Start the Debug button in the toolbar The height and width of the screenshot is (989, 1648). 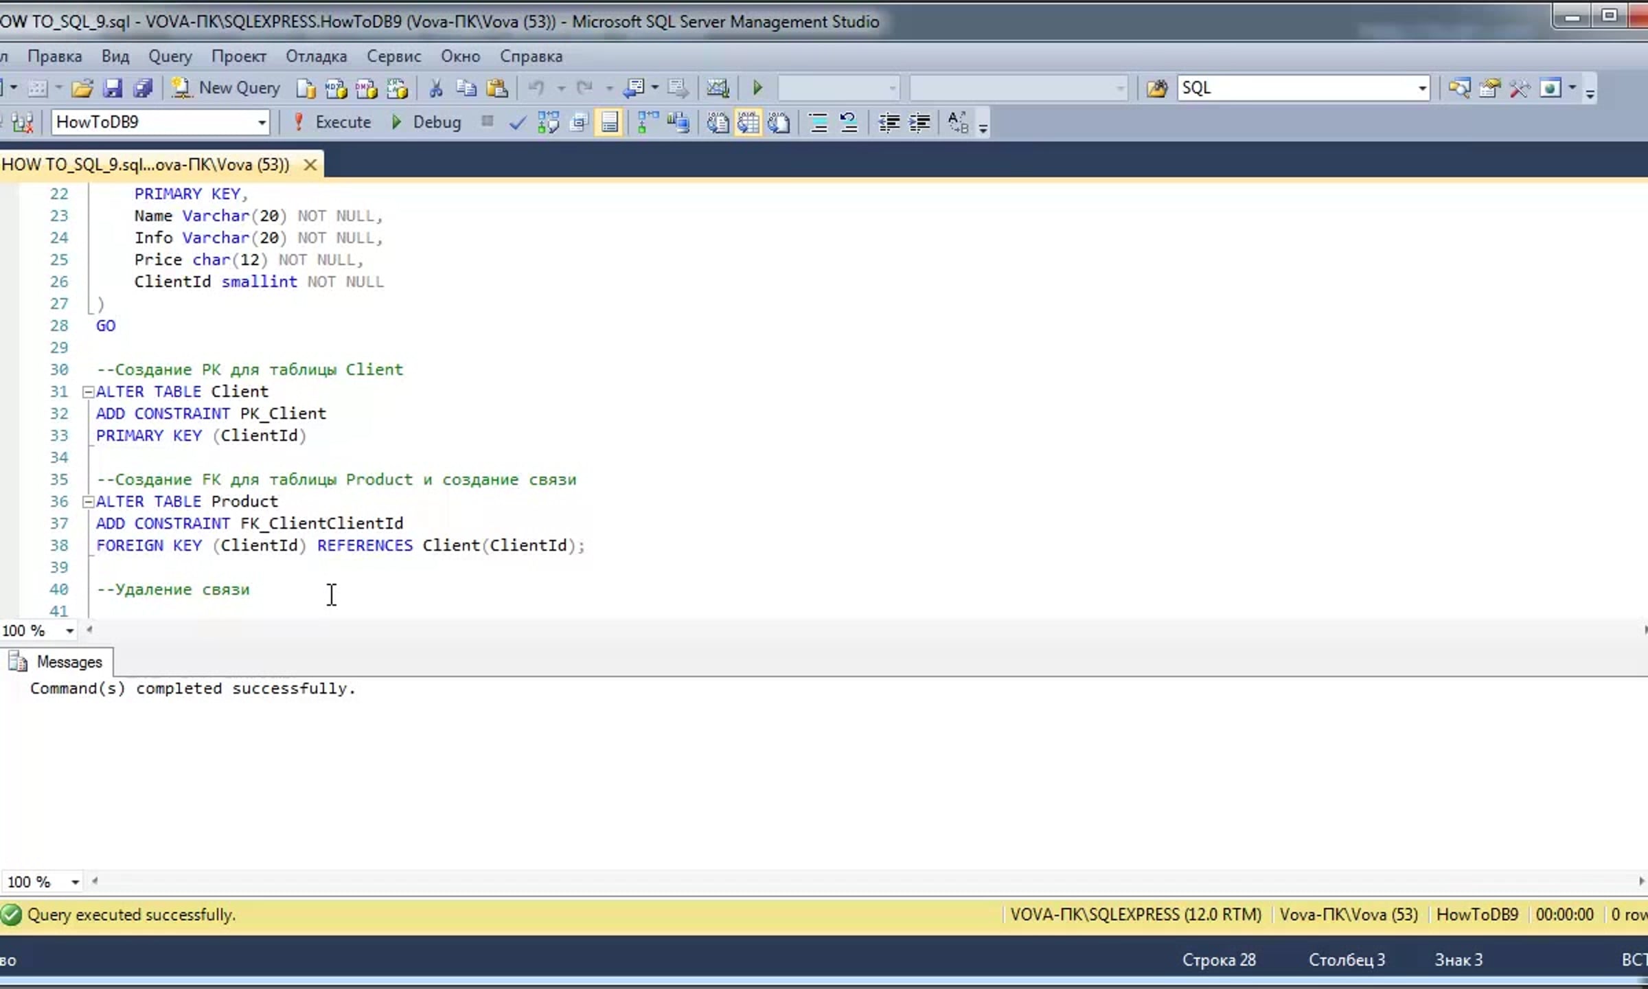click(x=426, y=122)
